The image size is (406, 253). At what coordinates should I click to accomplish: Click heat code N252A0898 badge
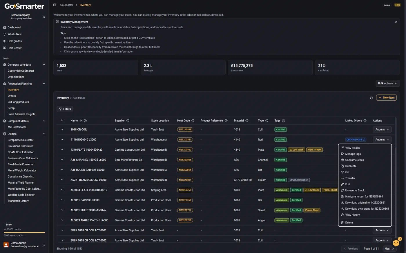(x=185, y=130)
